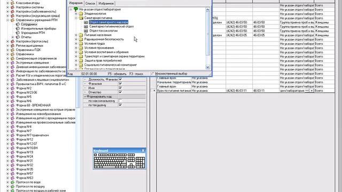Click icon next to Измерительные приборы

(x=18, y=28)
